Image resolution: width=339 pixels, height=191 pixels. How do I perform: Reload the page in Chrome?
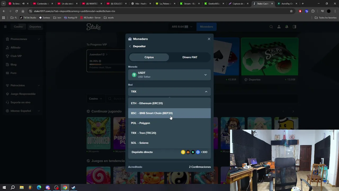pyautogui.click(x=16, y=11)
